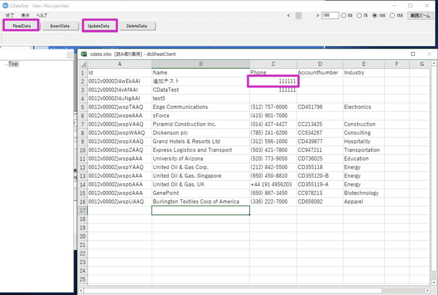This screenshot has width=438, height=295.
Task: Select the 150 zoom radio button
Action: tap(392, 16)
